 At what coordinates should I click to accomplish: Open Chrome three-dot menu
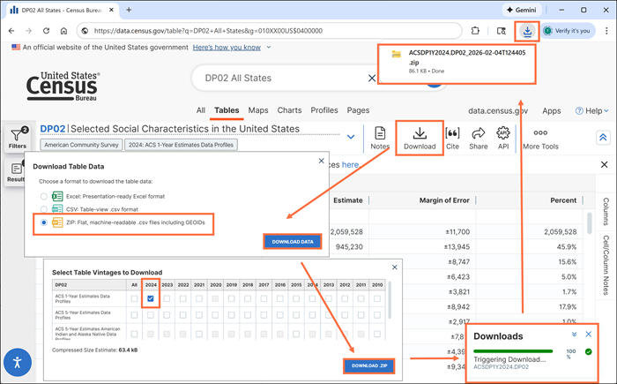(606, 31)
